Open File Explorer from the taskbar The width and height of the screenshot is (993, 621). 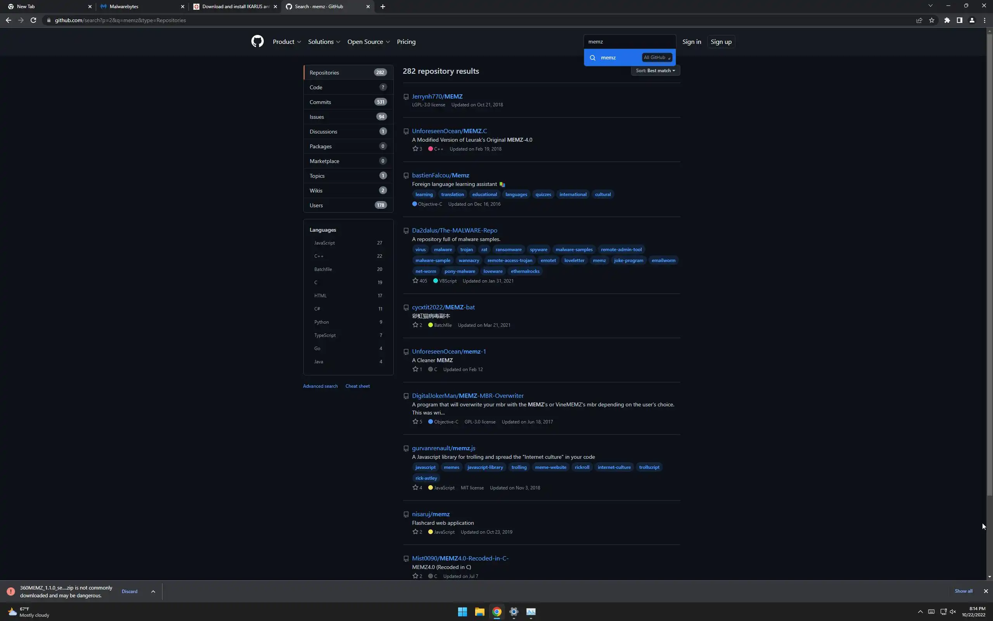coord(479,612)
